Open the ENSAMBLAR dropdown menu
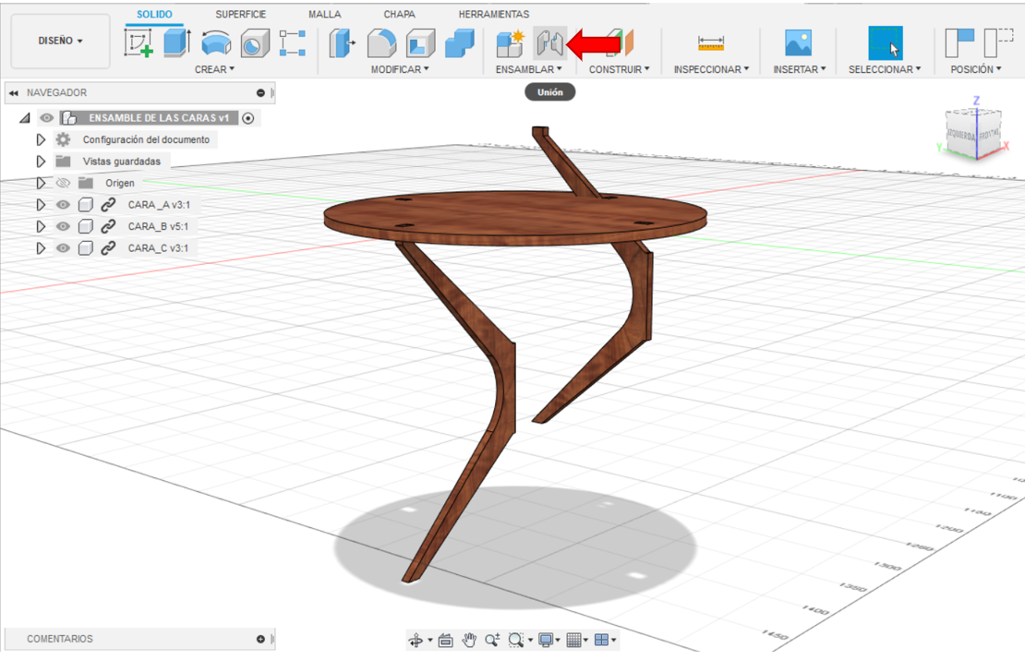This screenshot has width=1025, height=660. click(529, 69)
